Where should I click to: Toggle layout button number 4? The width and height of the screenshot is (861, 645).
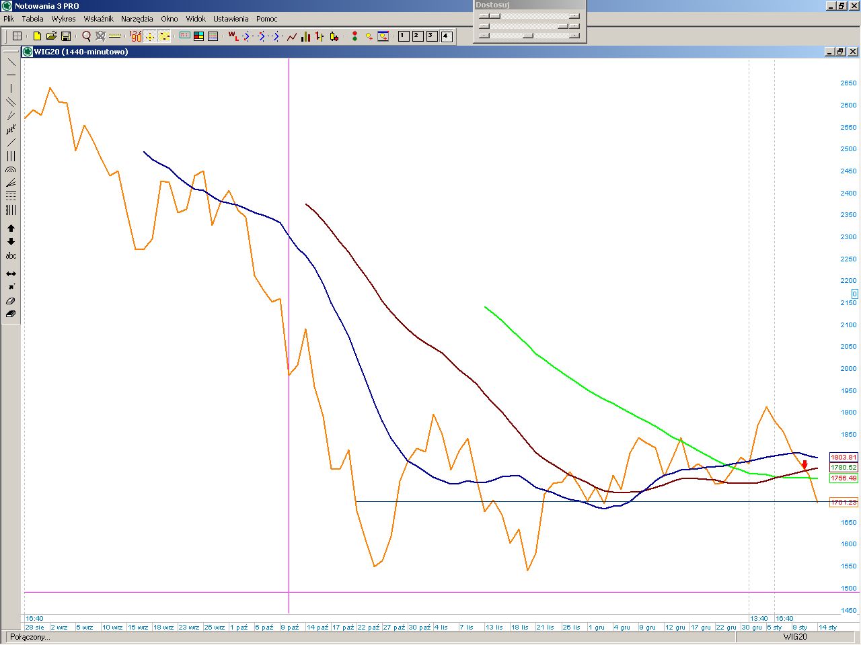[447, 36]
